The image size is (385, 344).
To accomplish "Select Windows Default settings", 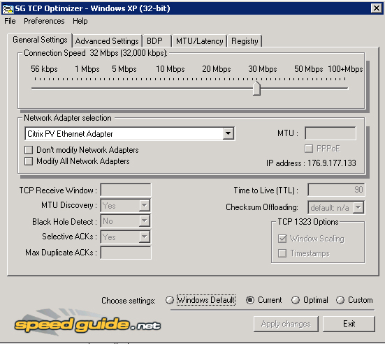I will 170,300.
